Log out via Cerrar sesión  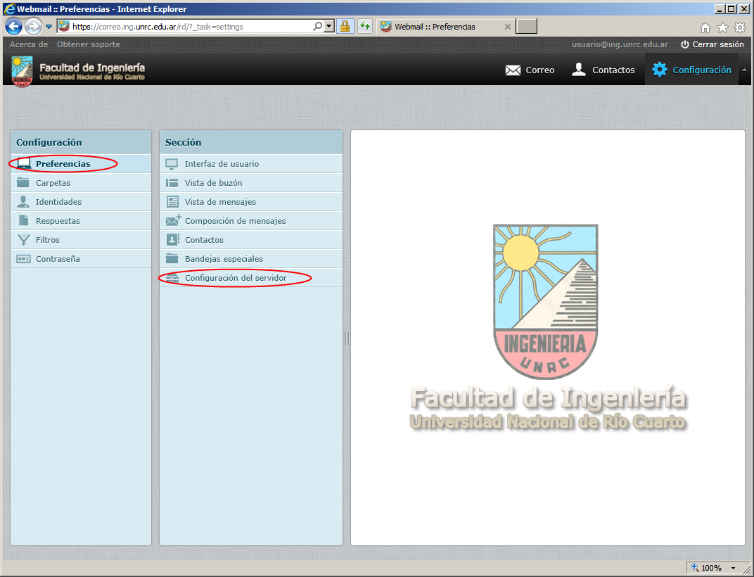coord(713,44)
